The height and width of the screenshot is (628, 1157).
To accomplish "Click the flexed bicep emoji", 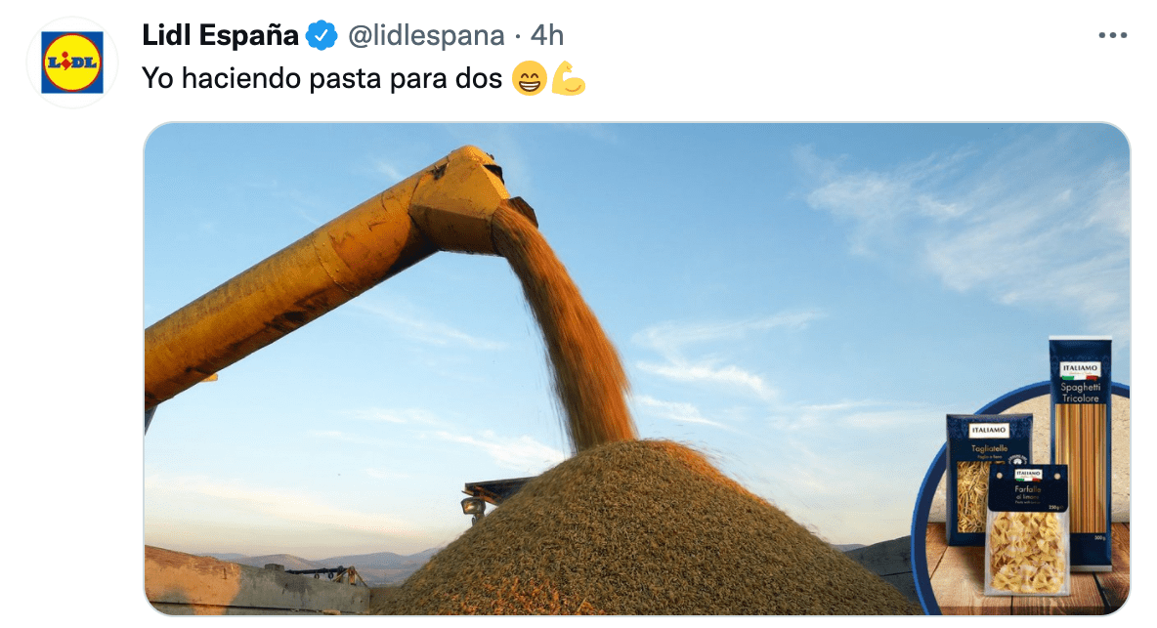I will [x=568, y=78].
